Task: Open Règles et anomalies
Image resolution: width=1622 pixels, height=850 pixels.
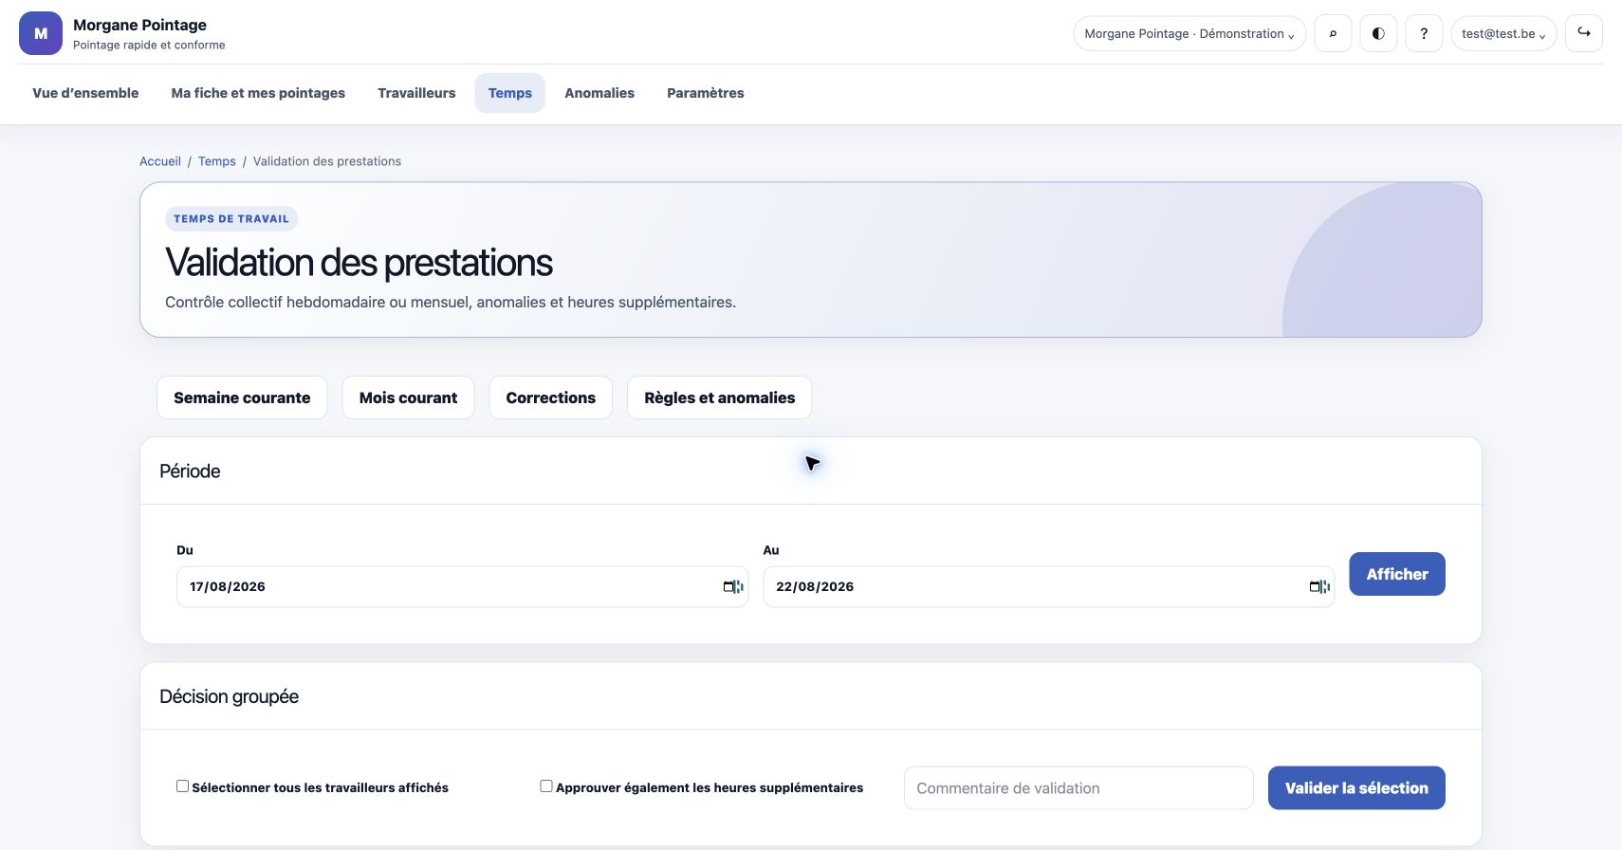Action: click(x=720, y=397)
